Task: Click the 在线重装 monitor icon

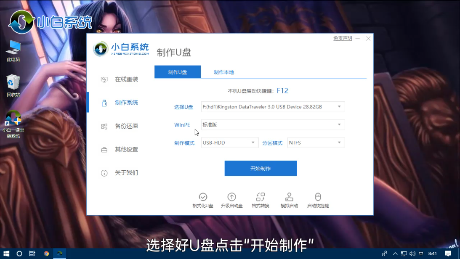Action: (x=104, y=79)
